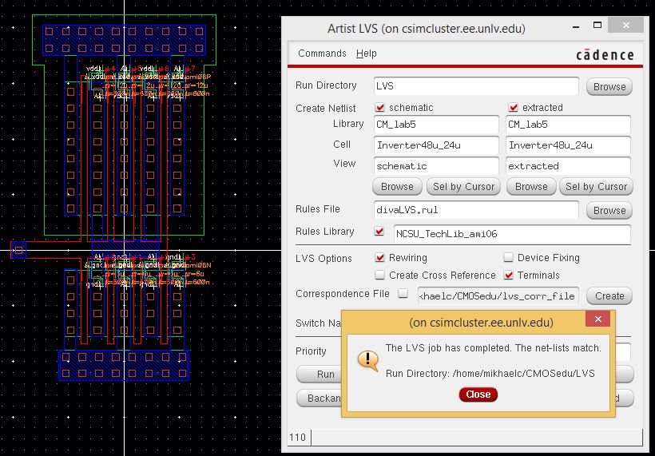655x456 pixels.
Task: Enable Create Cross Reference option
Action: click(x=380, y=276)
